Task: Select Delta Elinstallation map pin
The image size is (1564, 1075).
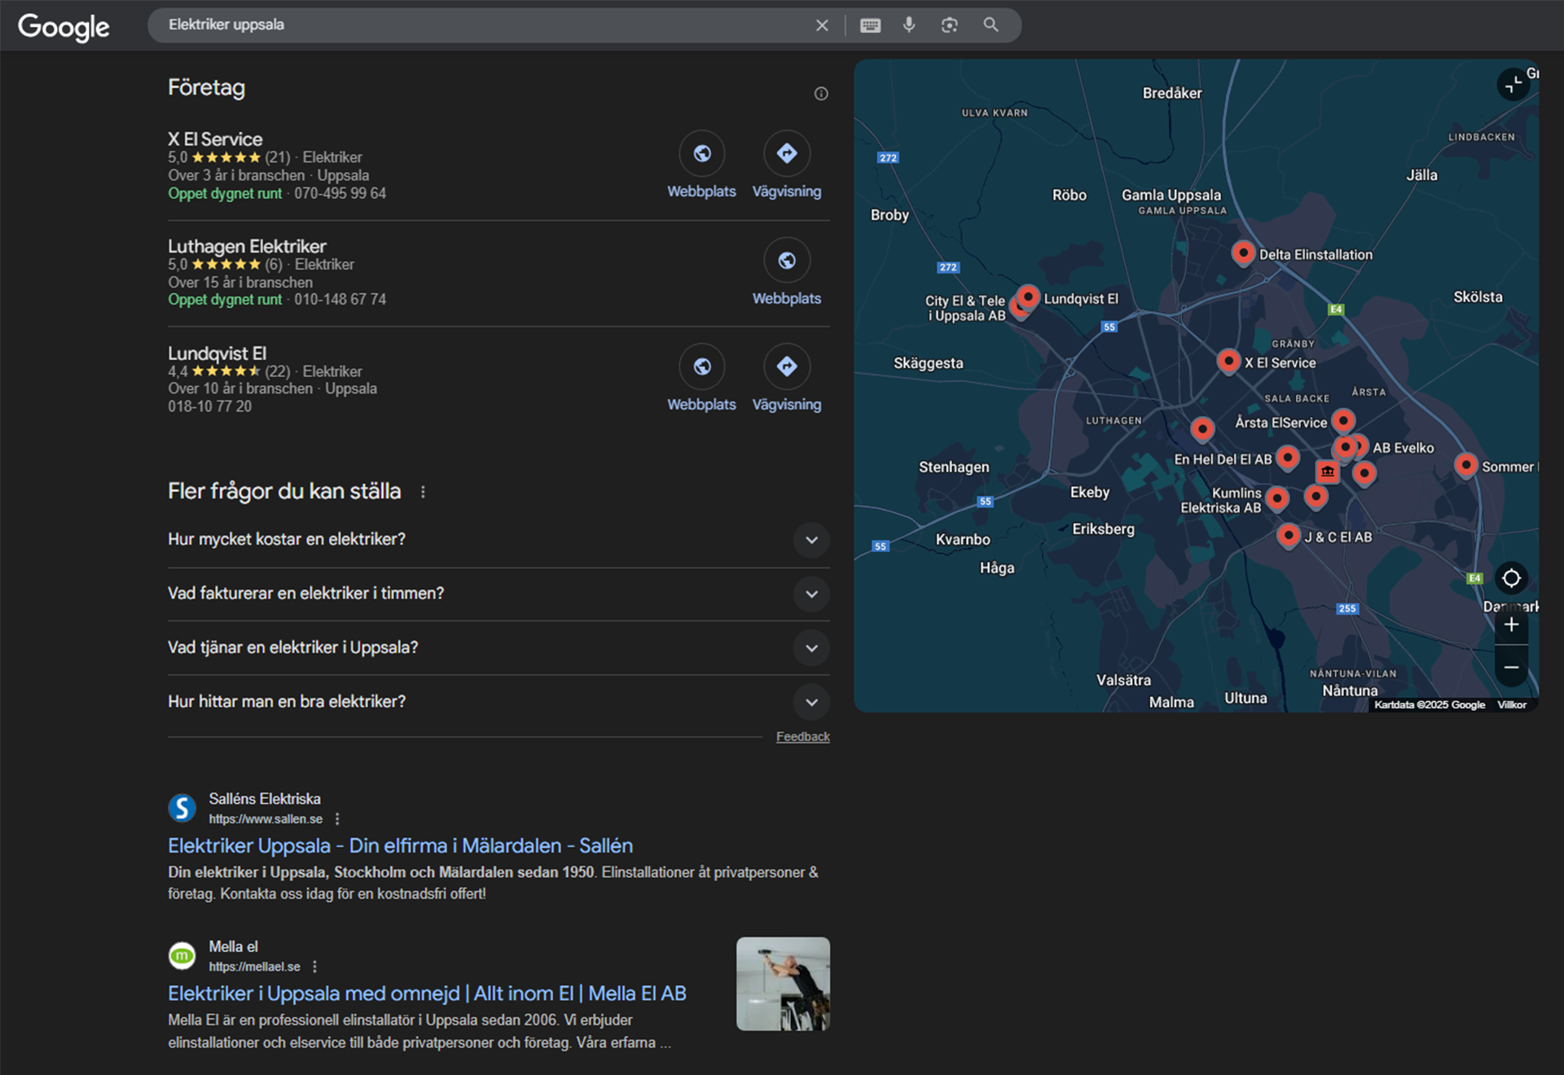Action: coord(1243,253)
